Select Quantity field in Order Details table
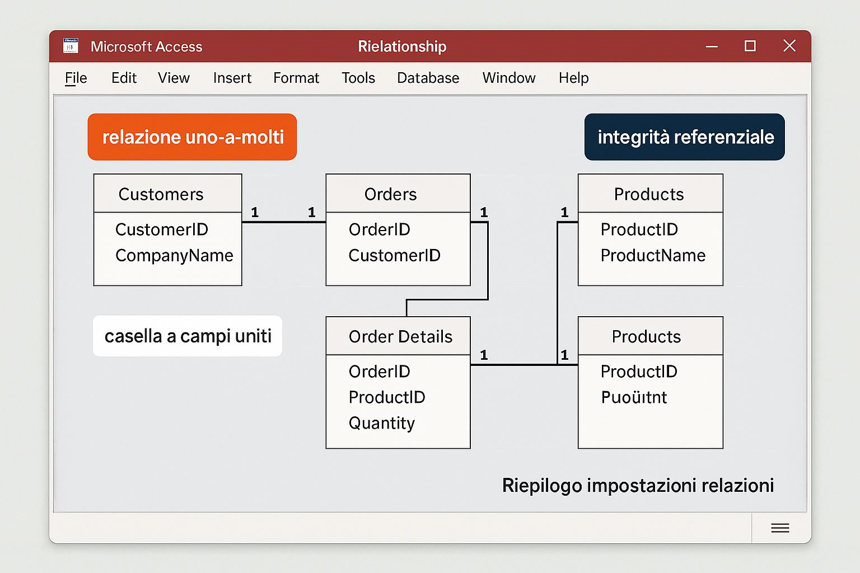Image resolution: width=860 pixels, height=573 pixels. point(382,423)
